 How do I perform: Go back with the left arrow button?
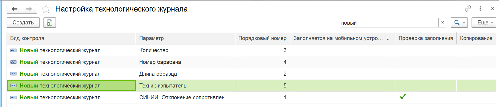tap(15, 9)
